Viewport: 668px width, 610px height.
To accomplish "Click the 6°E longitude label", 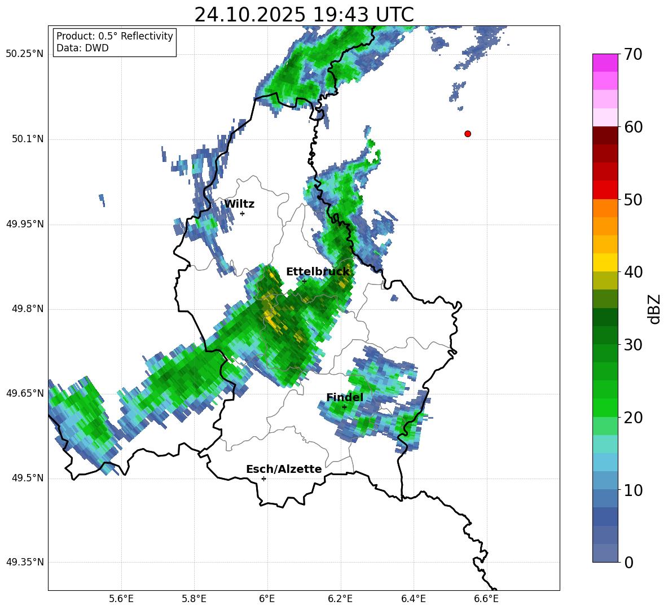I will tap(267, 599).
